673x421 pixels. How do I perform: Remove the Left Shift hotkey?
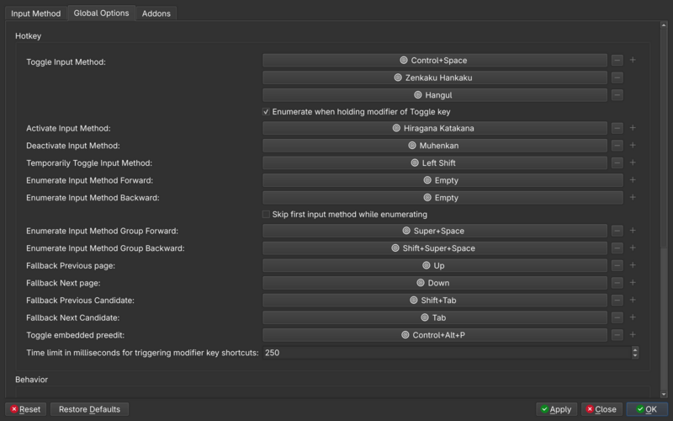(x=617, y=163)
